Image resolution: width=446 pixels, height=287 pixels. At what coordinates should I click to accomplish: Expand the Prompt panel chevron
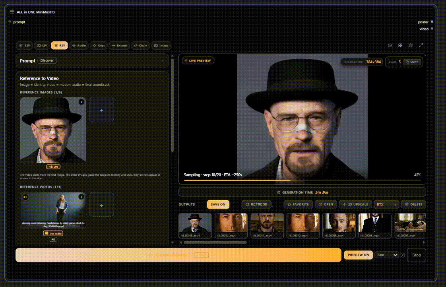pos(163,61)
